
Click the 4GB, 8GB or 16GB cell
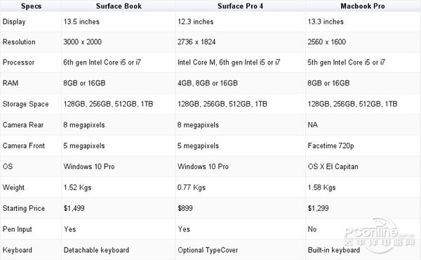(208, 83)
